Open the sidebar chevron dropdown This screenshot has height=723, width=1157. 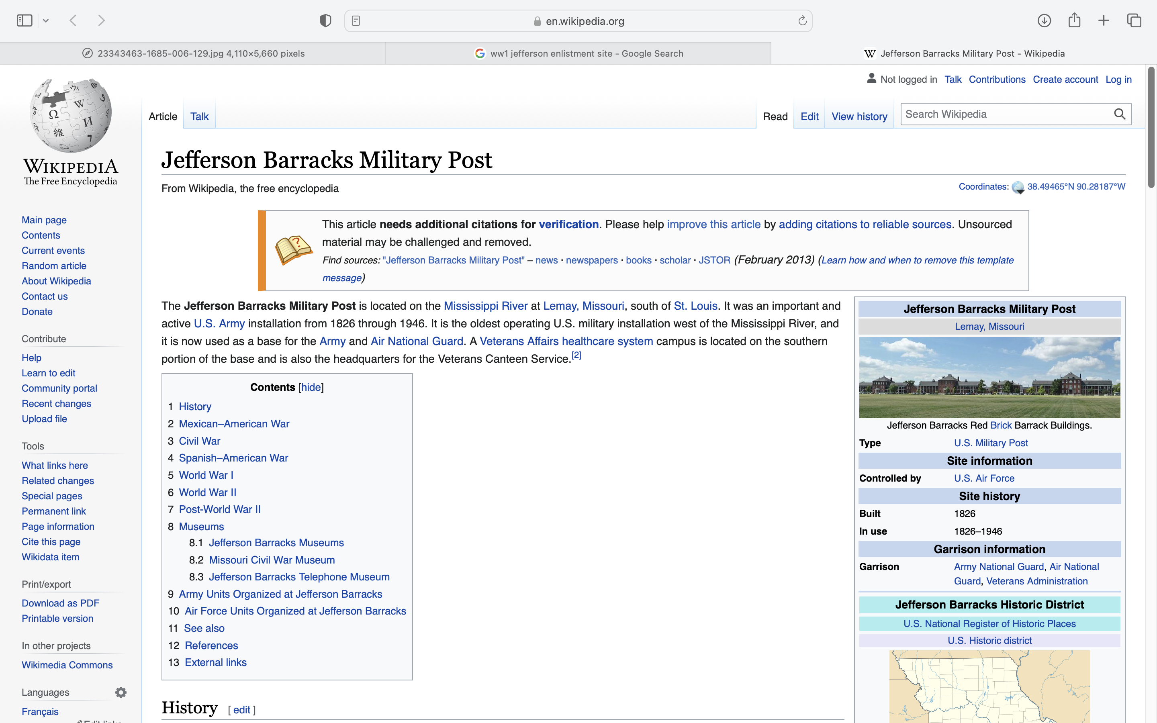(x=46, y=20)
